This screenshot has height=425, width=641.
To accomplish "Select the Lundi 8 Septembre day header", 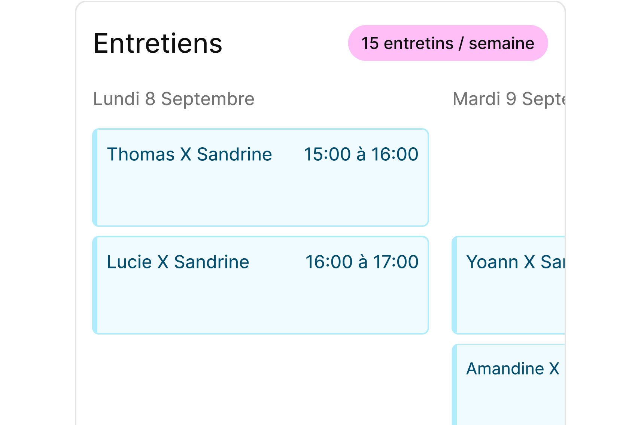I will pos(174,99).
